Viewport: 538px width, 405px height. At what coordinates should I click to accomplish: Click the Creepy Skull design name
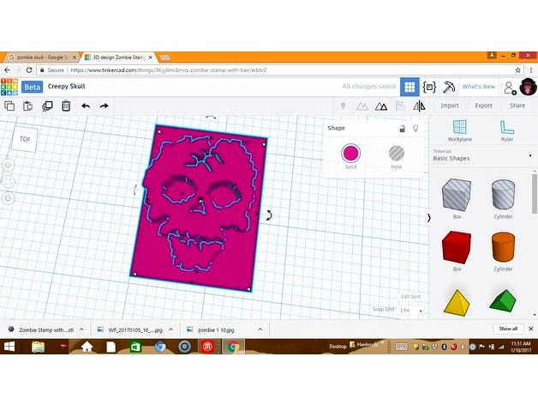pos(66,87)
